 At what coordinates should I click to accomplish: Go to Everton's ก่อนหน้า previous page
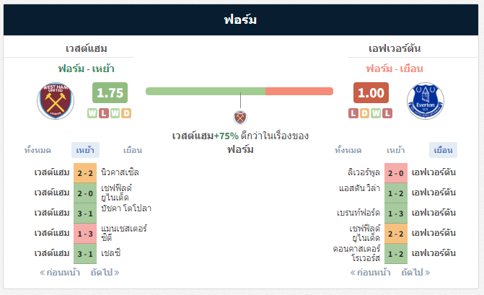coord(371,273)
